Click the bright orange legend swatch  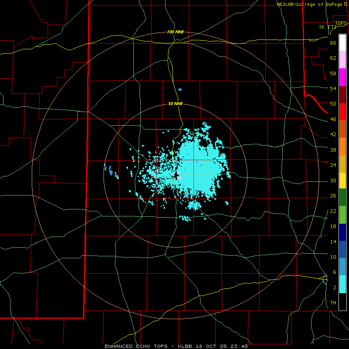pos(342,147)
